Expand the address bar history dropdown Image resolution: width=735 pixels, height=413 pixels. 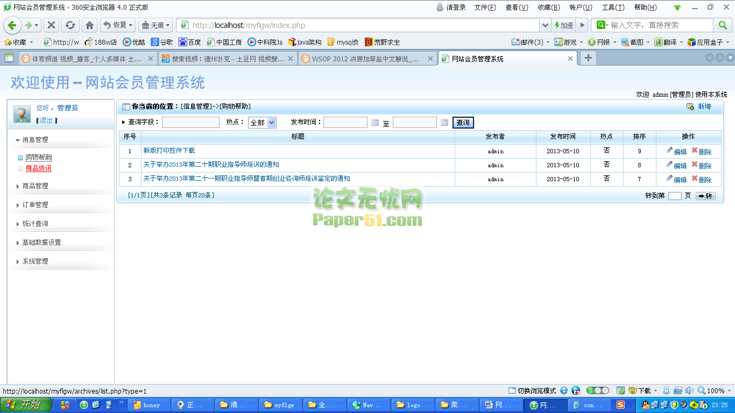point(546,25)
